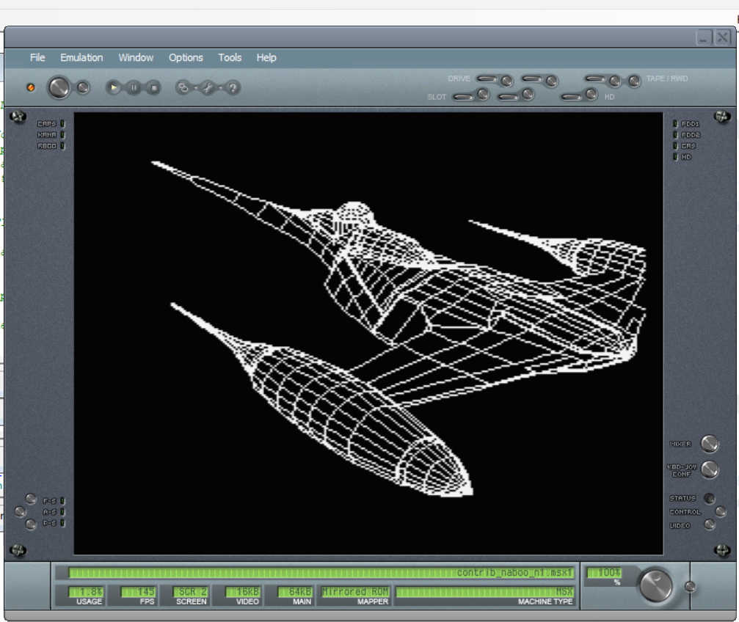Click the File menu

click(37, 58)
